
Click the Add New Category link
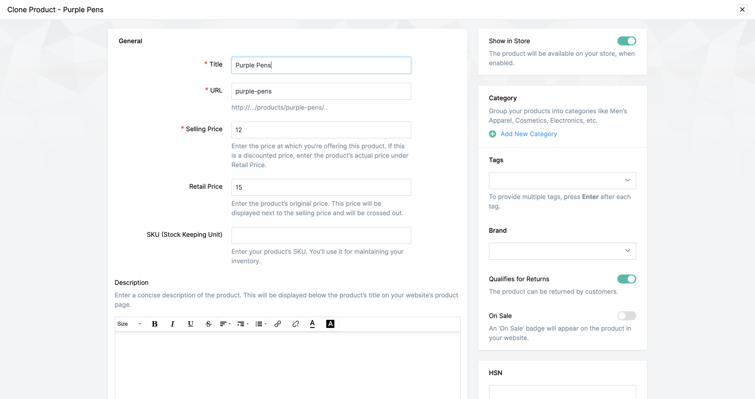click(x=528, y=134)
